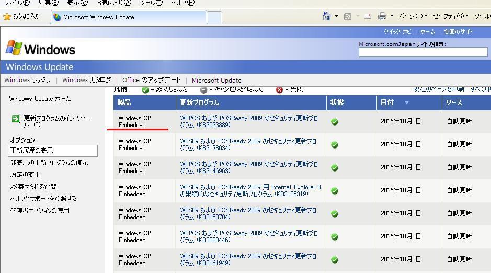Click the 更新プログラム column header
This screenshot has width=491, height=273.
tap(251, 103)
